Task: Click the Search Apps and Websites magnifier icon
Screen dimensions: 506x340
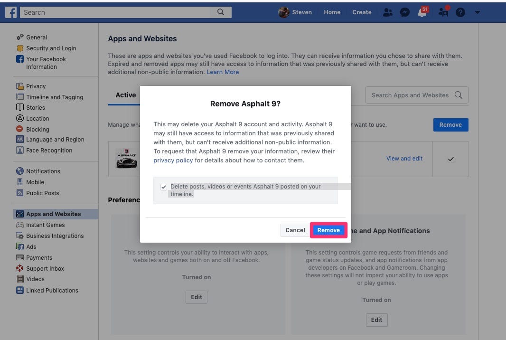Action: (x=458, y=95)
